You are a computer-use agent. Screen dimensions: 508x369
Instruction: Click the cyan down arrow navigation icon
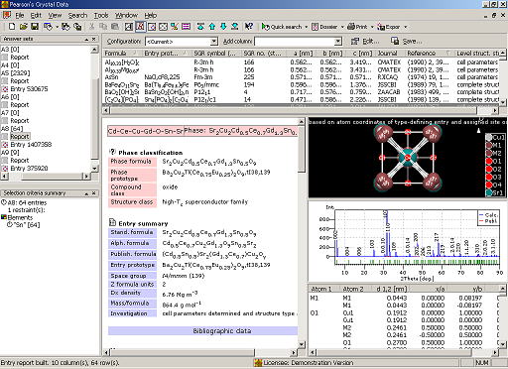pos(223,27)
